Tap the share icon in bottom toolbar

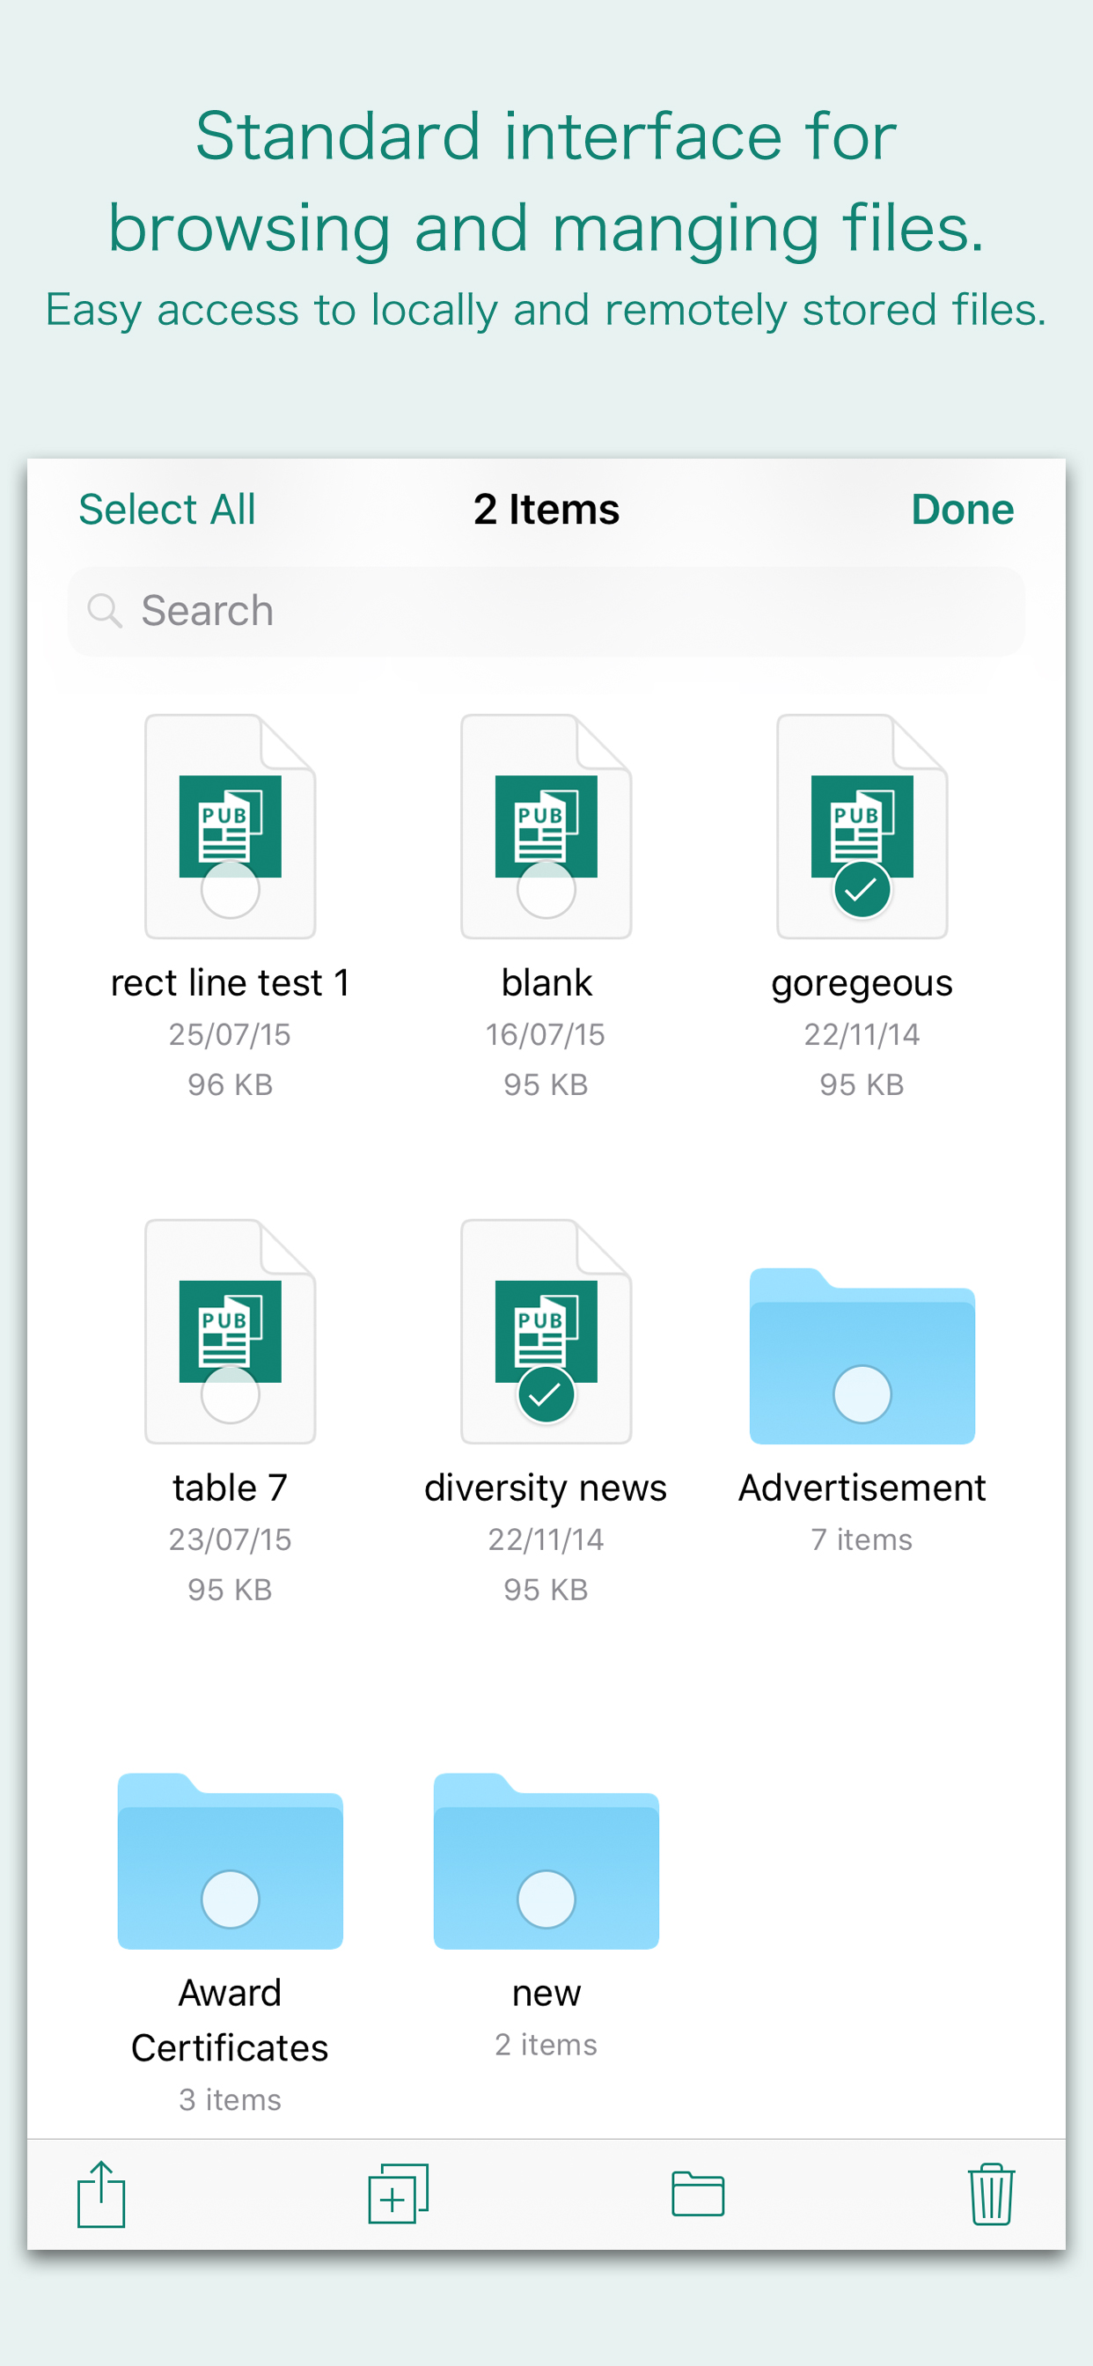click(x=101, y=2194)
